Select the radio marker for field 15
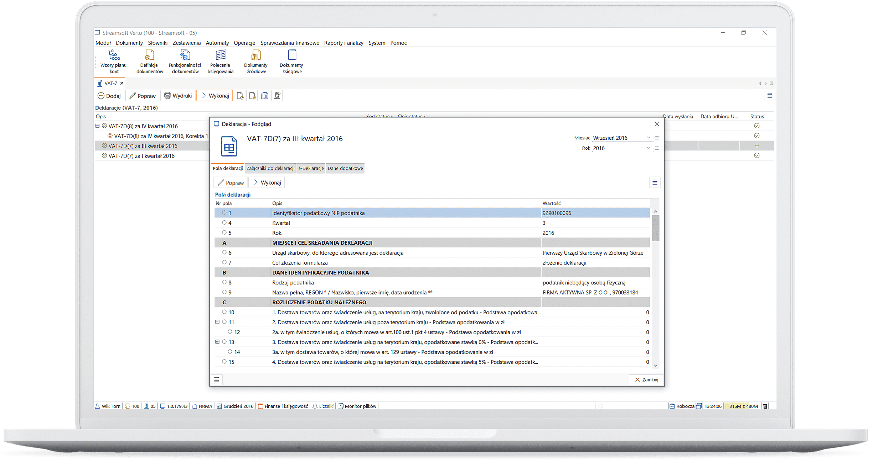Viewport: 873px width, 474px height. point(224,362)
